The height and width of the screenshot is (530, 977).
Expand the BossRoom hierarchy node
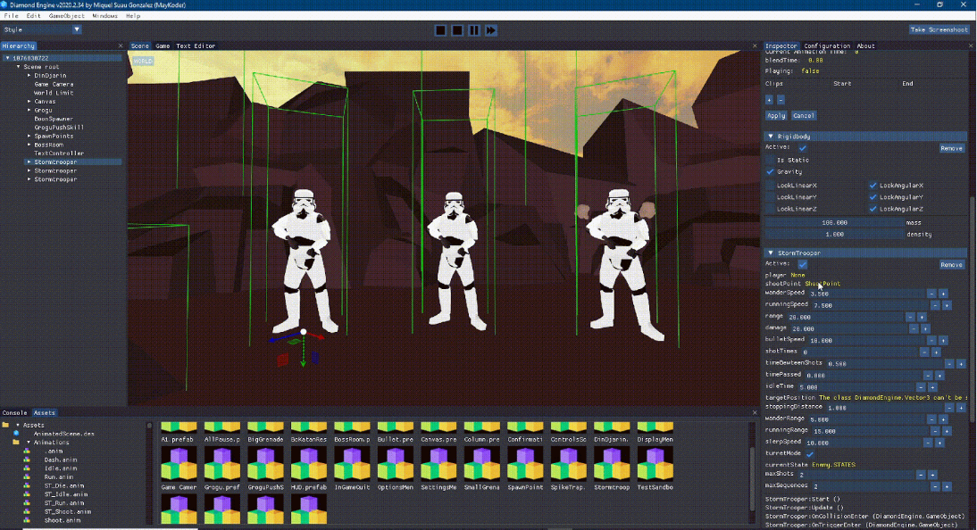[29, 145]
